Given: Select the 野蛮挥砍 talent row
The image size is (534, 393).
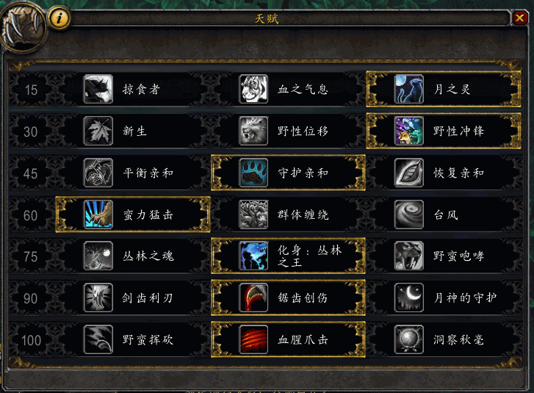Looking at the screenshot, I should pyautogui.click(x=133, y=339).
